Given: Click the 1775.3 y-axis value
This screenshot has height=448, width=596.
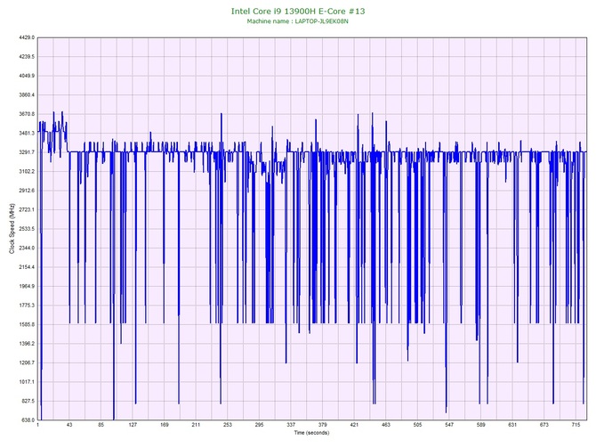Looking at the screenshot, I should tap(27, 305).
